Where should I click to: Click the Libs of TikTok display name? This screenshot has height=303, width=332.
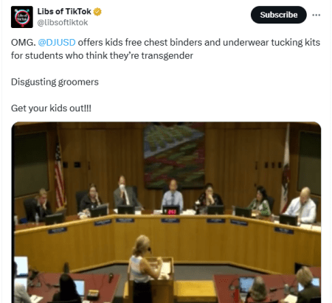(64, 11)
